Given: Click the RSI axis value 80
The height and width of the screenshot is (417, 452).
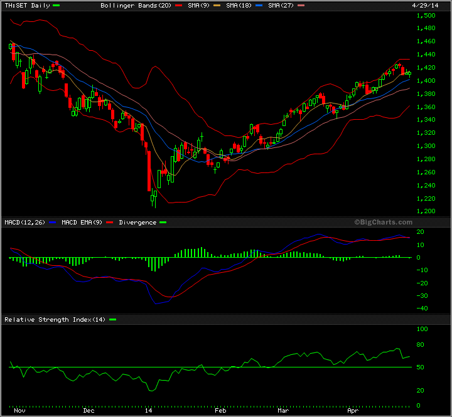Looking at the screenshot, I should 421,345.
